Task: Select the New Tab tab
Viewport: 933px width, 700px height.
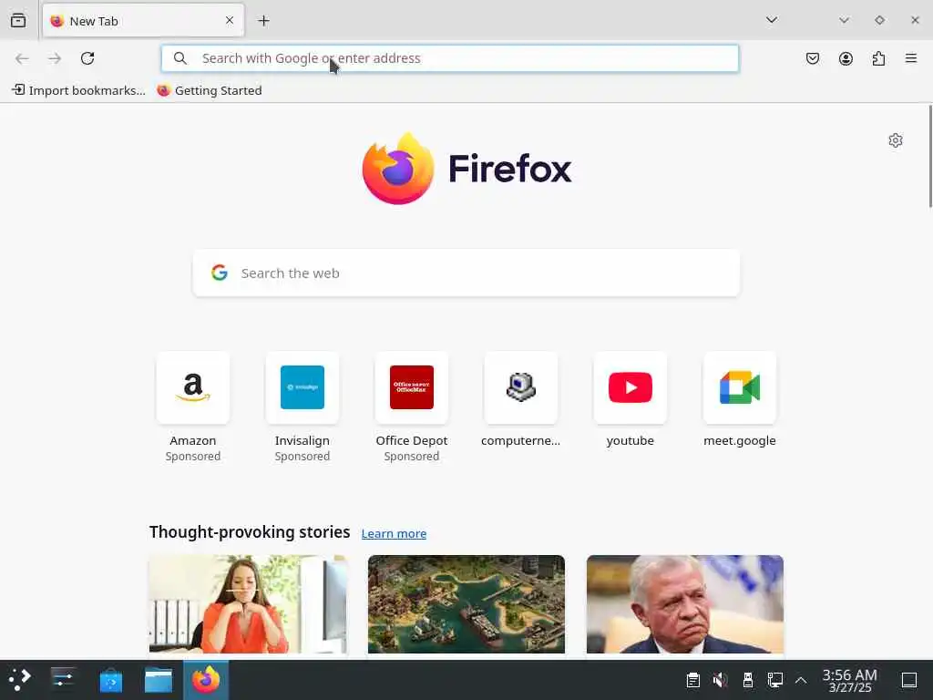Action: (143, 21)
